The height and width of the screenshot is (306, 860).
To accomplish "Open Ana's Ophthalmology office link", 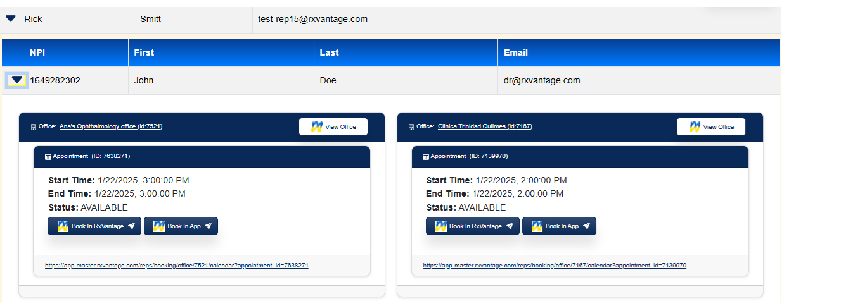I will point(111,126).
